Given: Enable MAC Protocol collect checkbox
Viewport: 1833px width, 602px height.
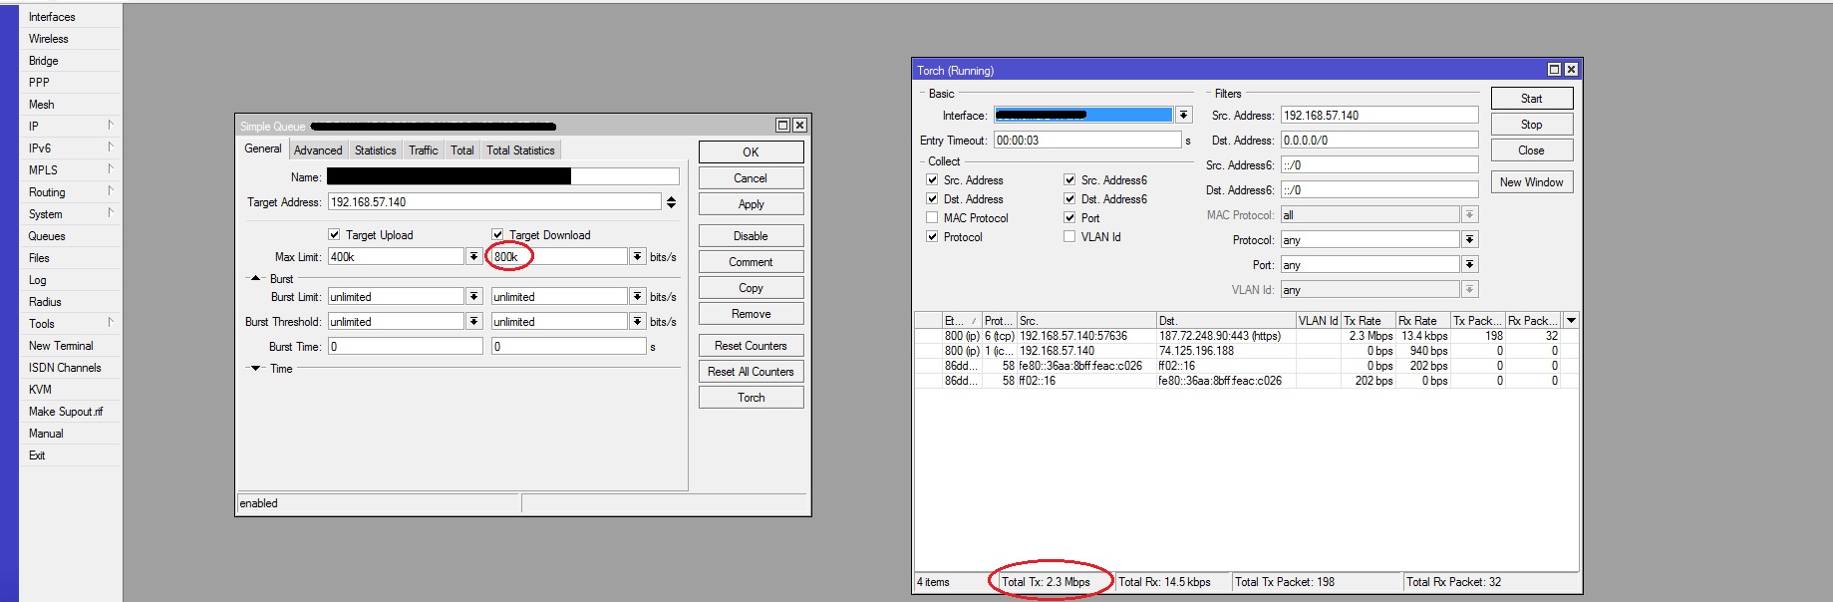Looking at the screenshot, I should (x=932, y=218).
